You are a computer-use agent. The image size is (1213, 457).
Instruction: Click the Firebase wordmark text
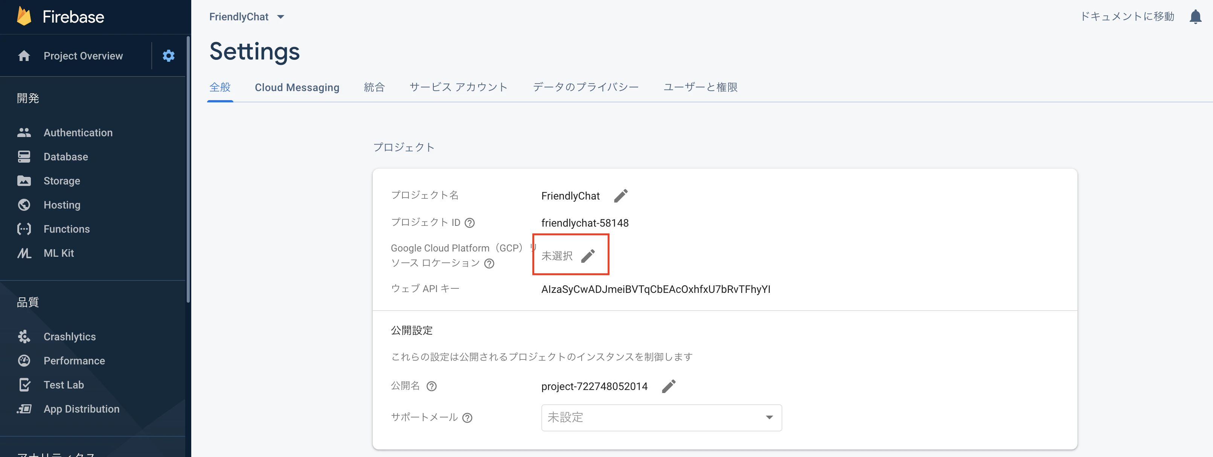click(x=73, y=17)
